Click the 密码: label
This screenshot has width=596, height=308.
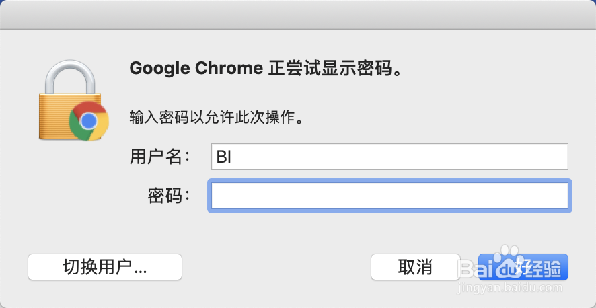(169, 196)
